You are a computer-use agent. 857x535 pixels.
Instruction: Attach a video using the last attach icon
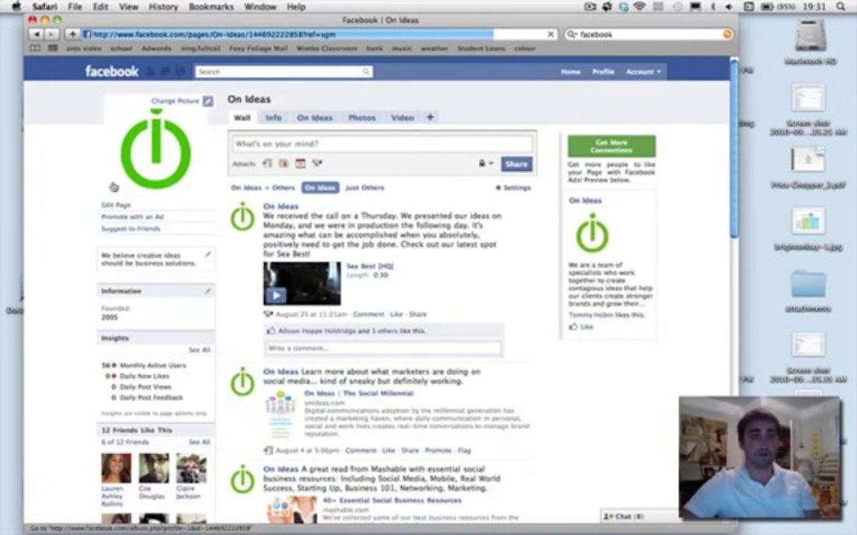[317, 163]
